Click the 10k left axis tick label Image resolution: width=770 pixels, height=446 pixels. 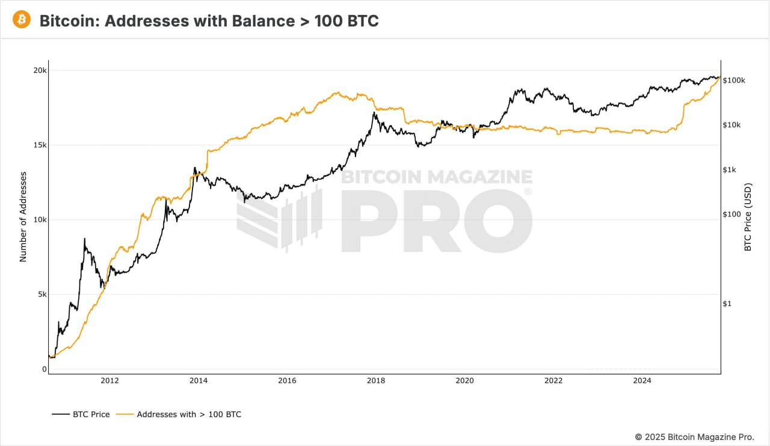click(40, 220)
